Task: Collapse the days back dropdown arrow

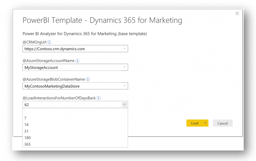Action: coord(124,105)
